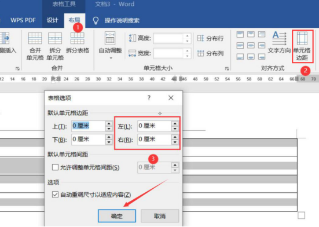Image resolution: width=319 pixels, height=227 pixels.
Task: Decrease Right (右) margin value
Action: [175, 142]
